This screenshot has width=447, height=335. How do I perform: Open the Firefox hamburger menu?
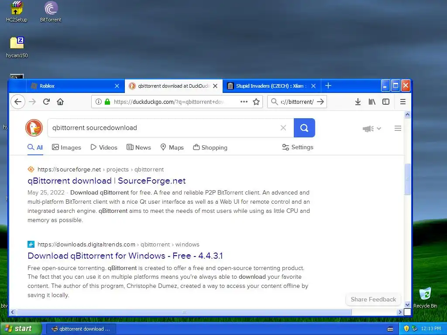point(402,102)
